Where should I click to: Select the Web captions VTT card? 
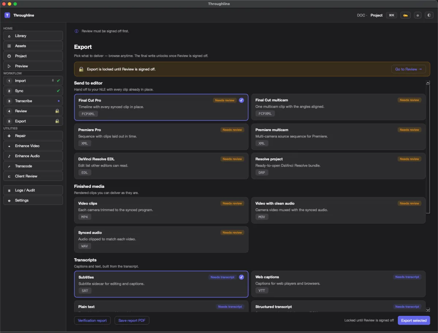338,284
